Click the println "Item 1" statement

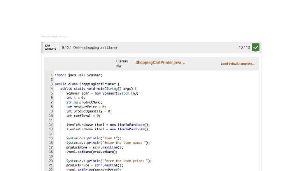(93, 138)
